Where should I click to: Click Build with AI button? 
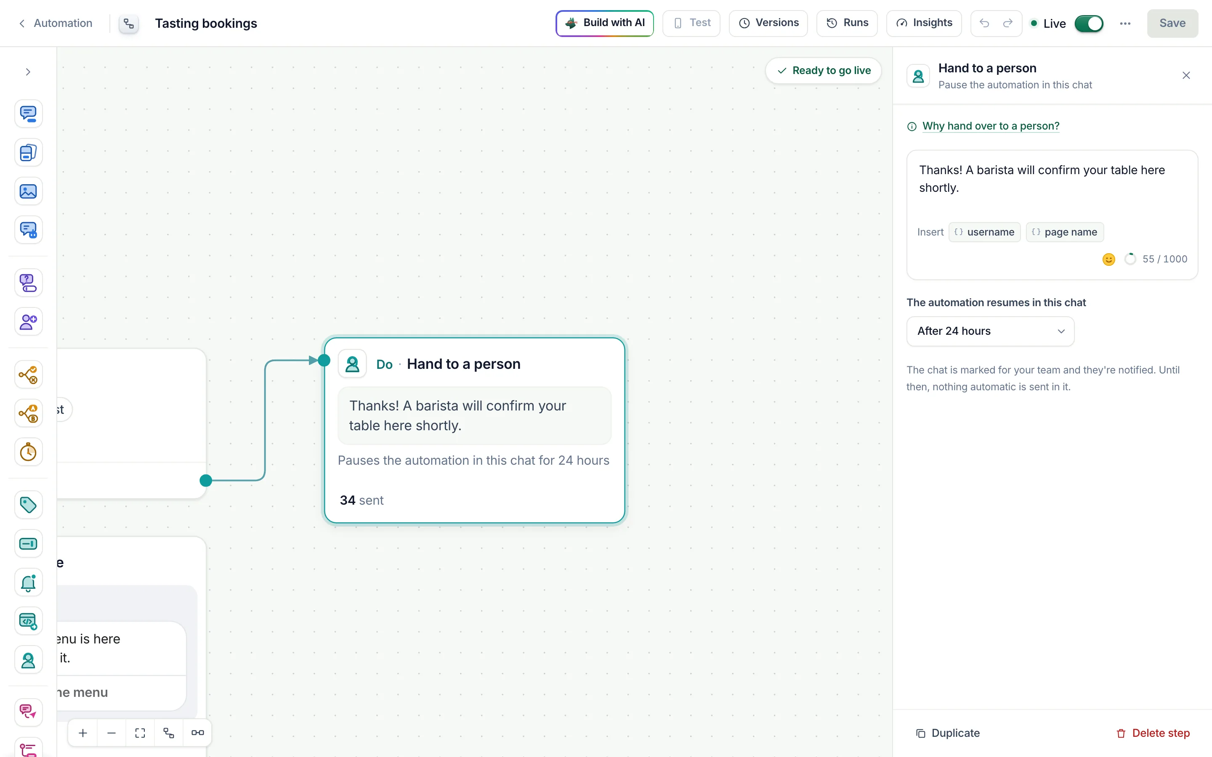pyautogui.click(x=604, y=23)
